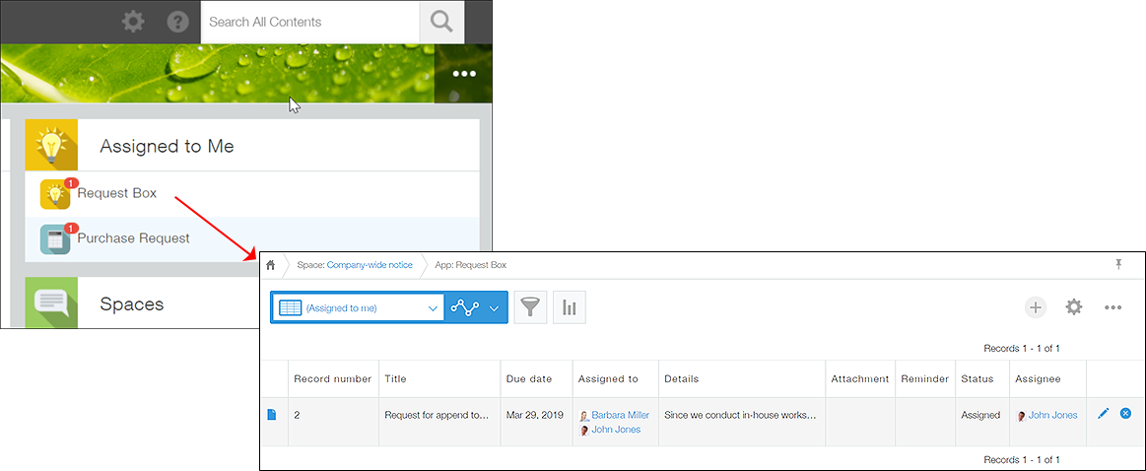Pin the app with the pushpin icon
1146x471 pixels.
(x=1118, y=265)
